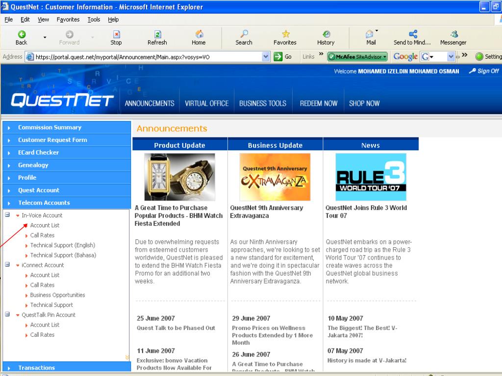
Task: Open the Genealogy sidebar item
Action: (x=67, y=165)
